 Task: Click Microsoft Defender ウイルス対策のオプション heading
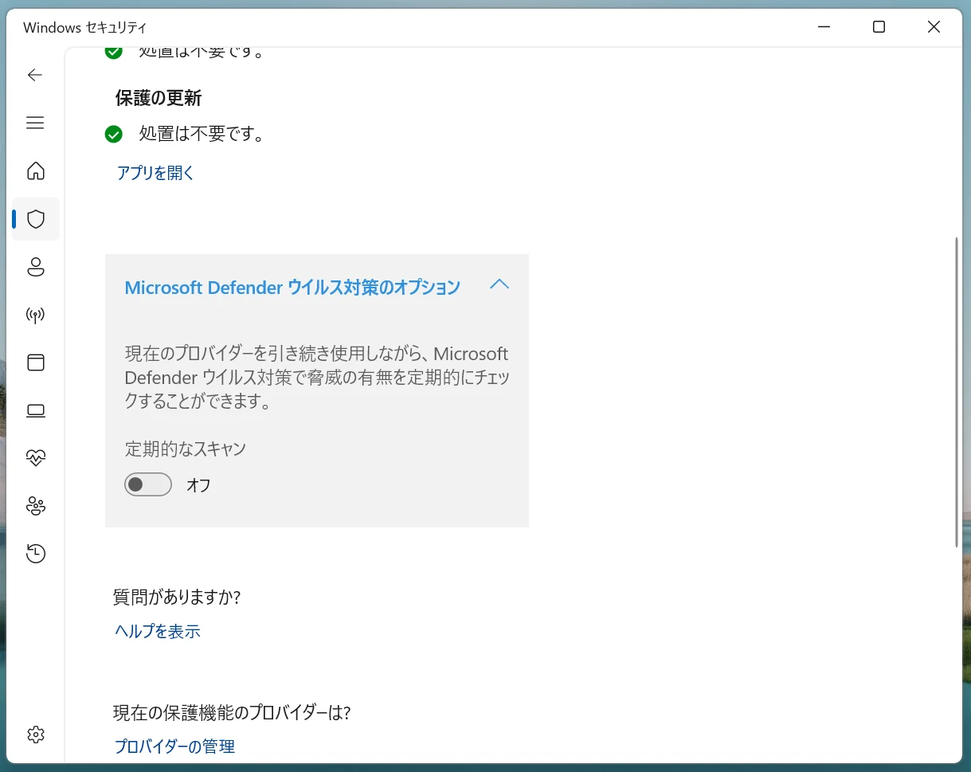click(292, 288)
